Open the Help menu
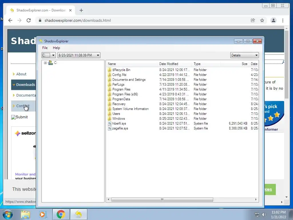The height and width of the screenshot is (220, 293). (x=56, y=48)
